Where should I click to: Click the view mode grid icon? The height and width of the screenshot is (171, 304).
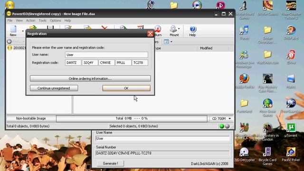click(x=166, y=41)
